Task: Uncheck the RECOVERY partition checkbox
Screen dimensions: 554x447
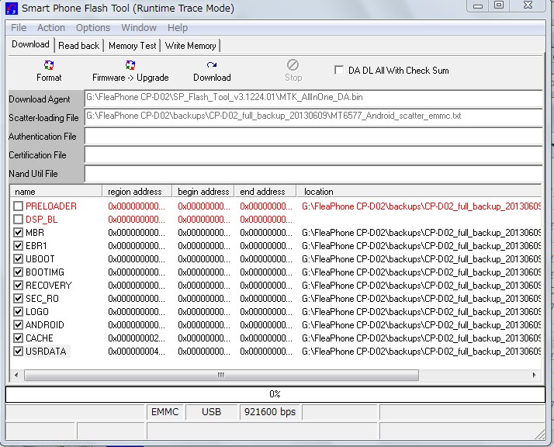Action: [x=19, y=286]
